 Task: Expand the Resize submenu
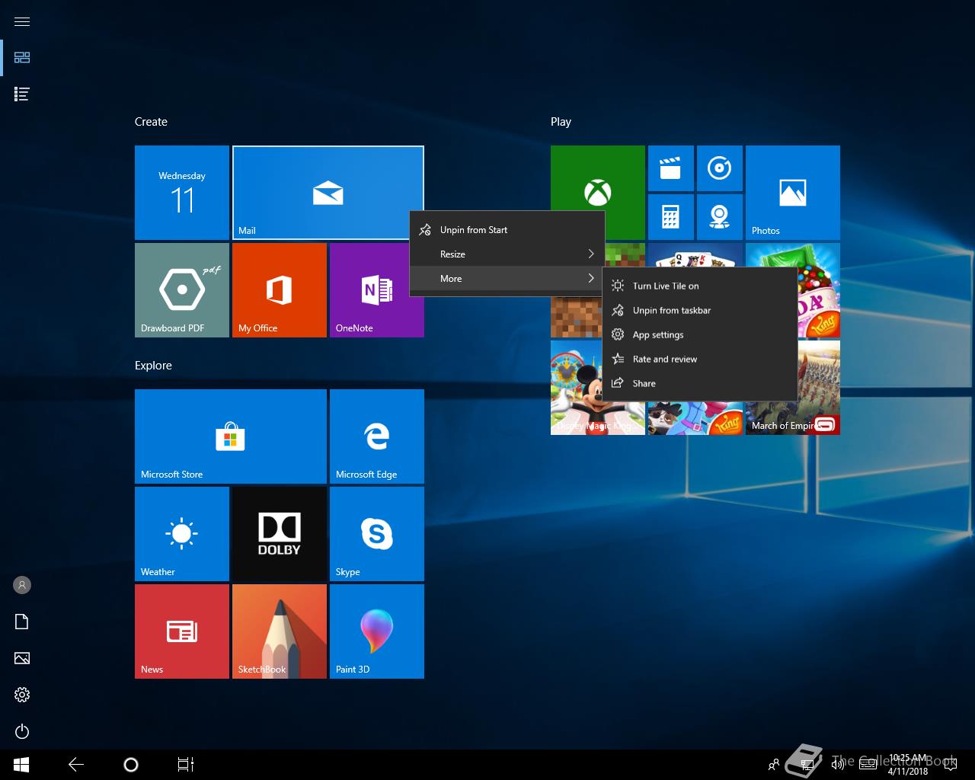click(x=507, y=254)
